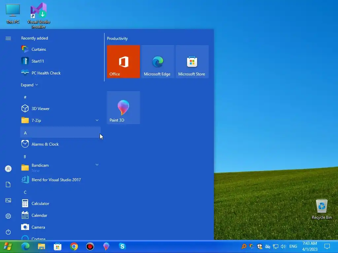Open the Calendar app
This screenshot has width=338, height=253.
[60, 215]
